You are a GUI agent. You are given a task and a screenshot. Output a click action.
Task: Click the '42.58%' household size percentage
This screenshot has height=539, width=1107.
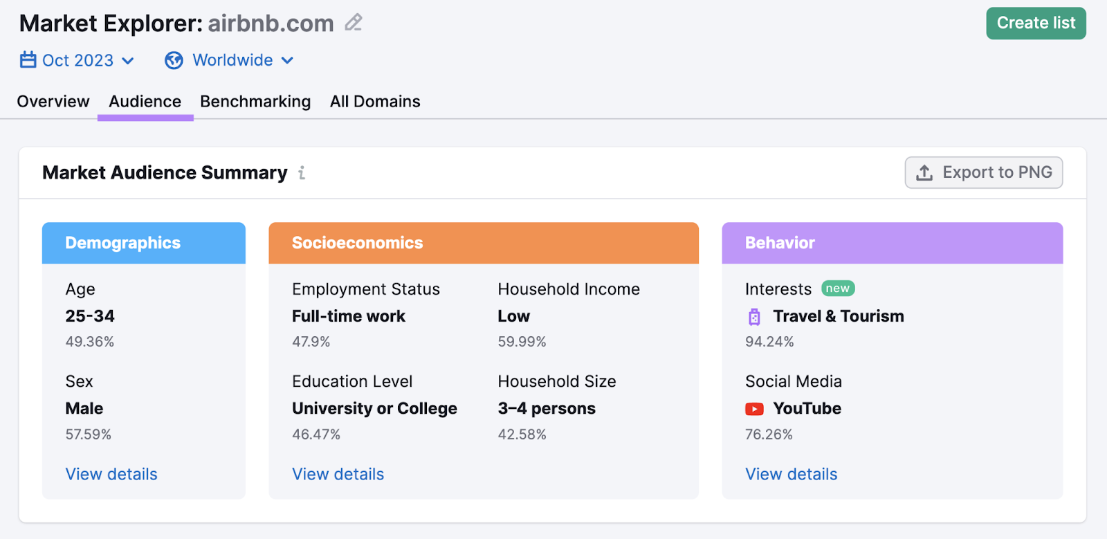coord(522,435)
